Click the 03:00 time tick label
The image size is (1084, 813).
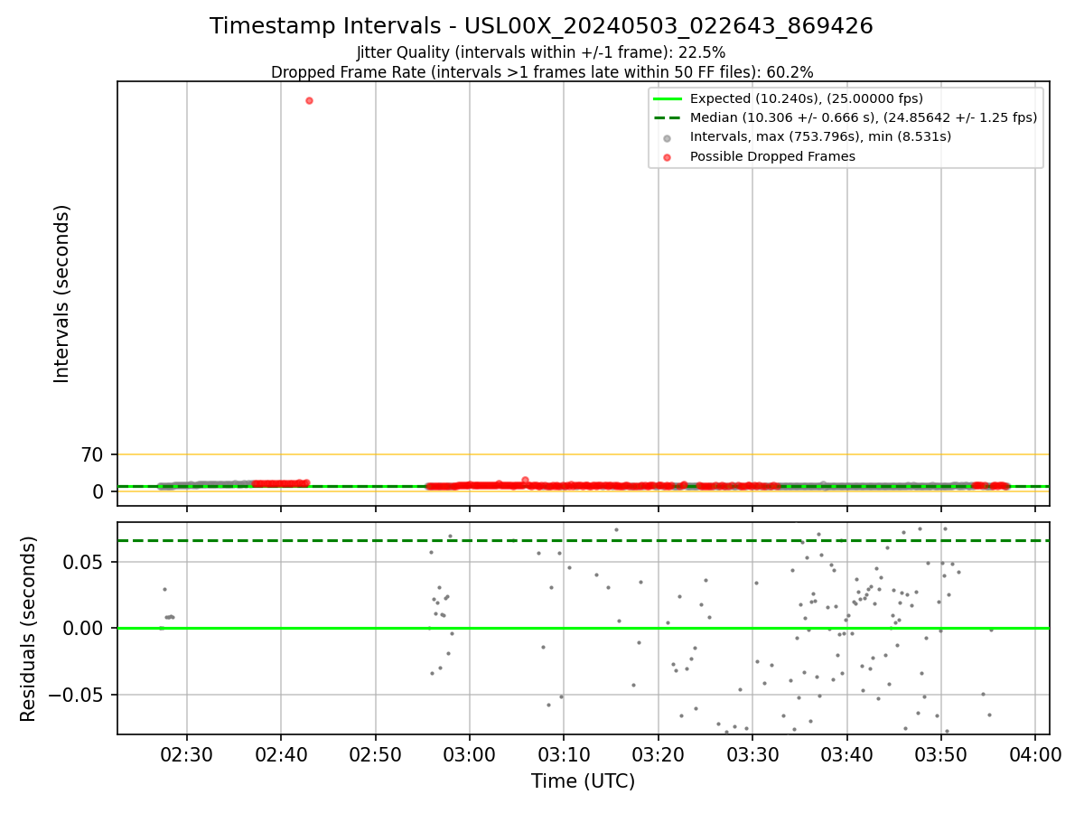point(470,755)
